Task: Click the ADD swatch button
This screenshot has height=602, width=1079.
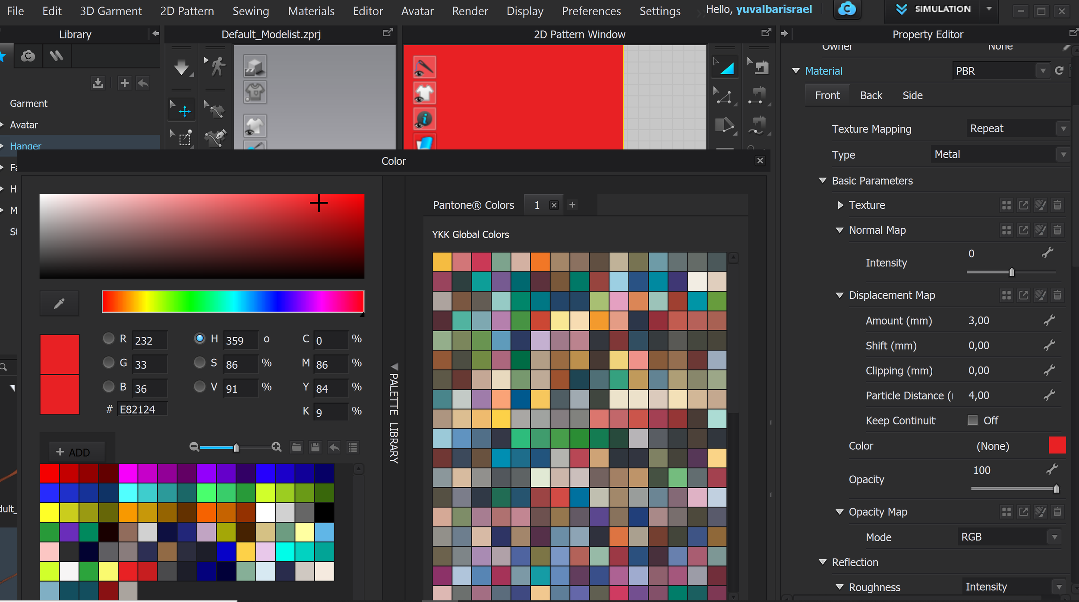Action: [73, 452]
